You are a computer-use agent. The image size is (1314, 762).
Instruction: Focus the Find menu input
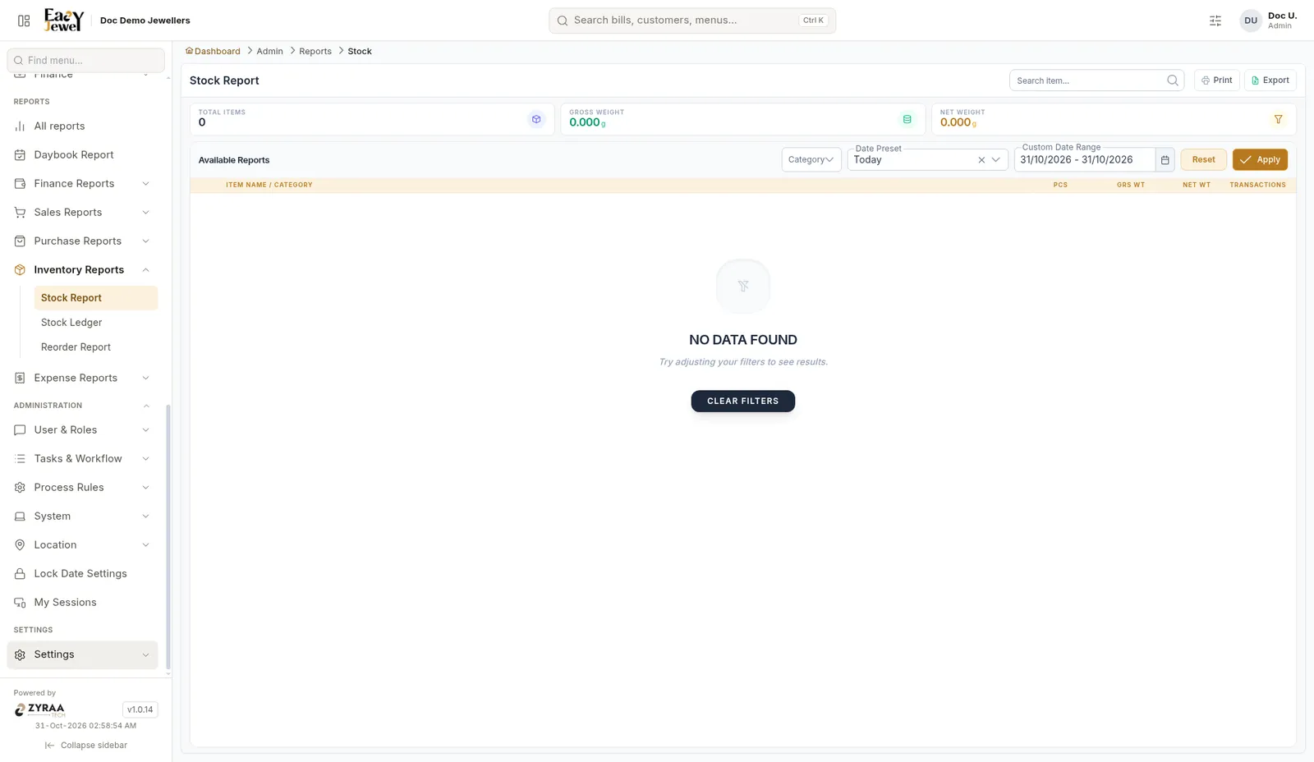click(85, 60)
